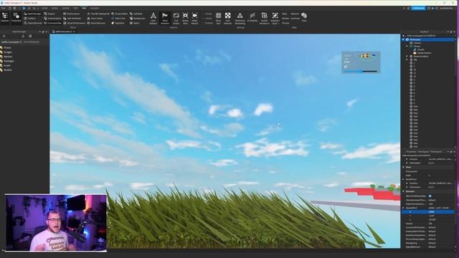Switch to the TEST ribbon tab
459x258 pixels.
pyautogui.click(x=75, y=8)
